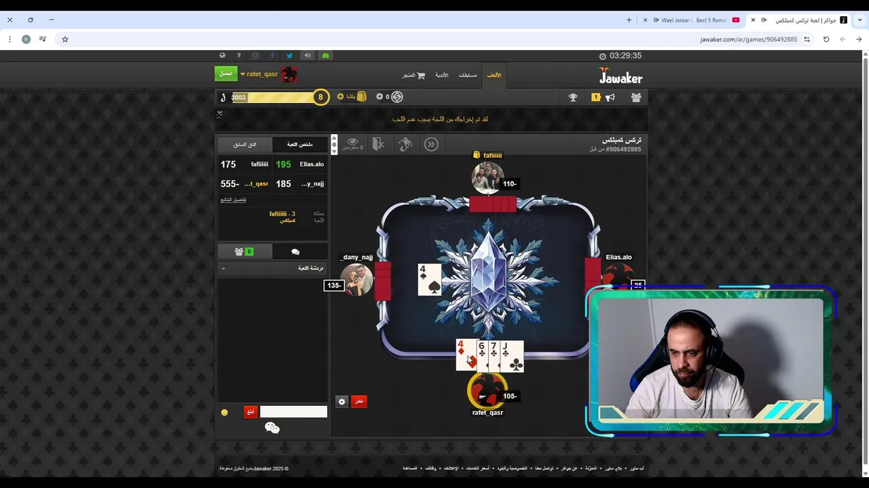Click rafet_qasr profile avatar in header

tap(289, 75)
